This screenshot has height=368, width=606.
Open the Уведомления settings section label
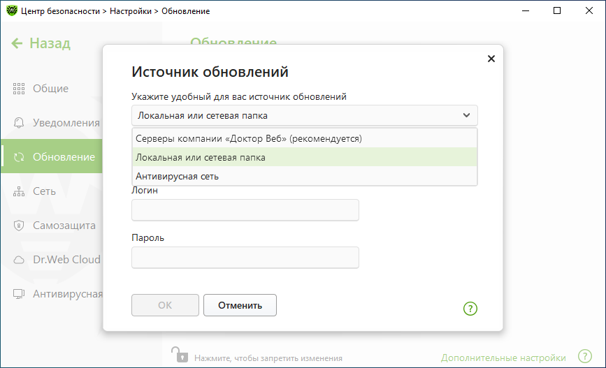66,123
